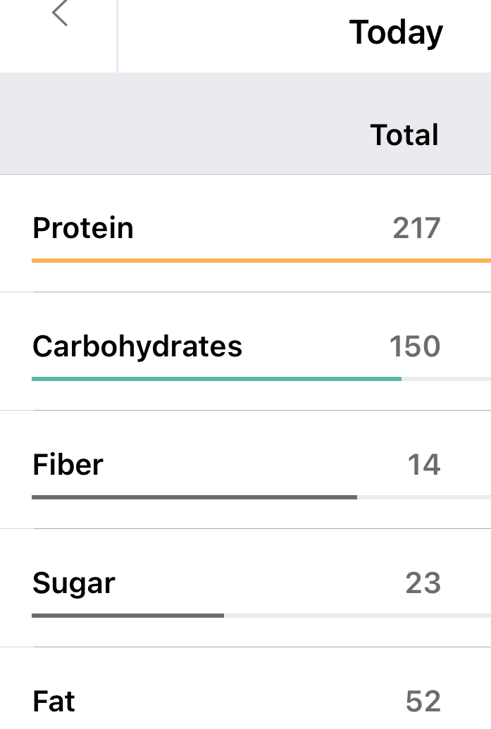Click the filled gray Sugar progress bar
The height and width of the screenshot is (729, 491).
(x=128, y=616)
